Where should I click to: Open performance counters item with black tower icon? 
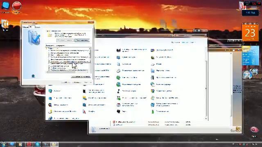pyautogui.click(x=94, y=91)
